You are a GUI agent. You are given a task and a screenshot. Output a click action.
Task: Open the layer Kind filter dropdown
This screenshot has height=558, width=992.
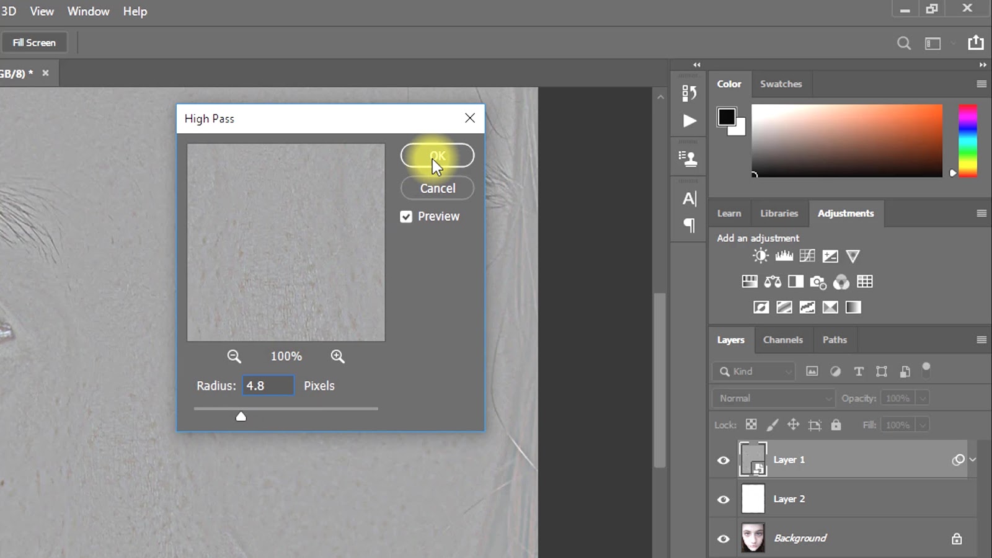[x=754, y=371]
